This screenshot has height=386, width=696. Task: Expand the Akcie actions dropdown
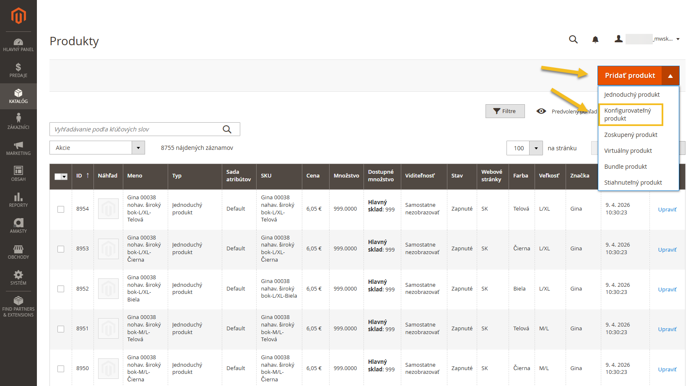pyautogui.click(x=138, y=148)
